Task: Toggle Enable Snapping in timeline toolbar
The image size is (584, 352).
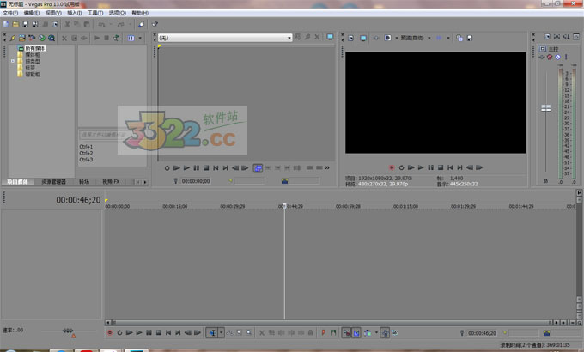Action: coord(346,332)
